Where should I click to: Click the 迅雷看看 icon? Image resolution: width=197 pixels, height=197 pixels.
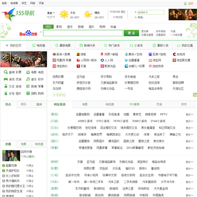(x=126, y=60)
